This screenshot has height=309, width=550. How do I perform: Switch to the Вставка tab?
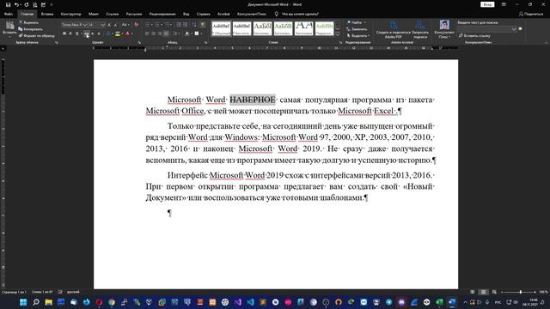[47, 14]
